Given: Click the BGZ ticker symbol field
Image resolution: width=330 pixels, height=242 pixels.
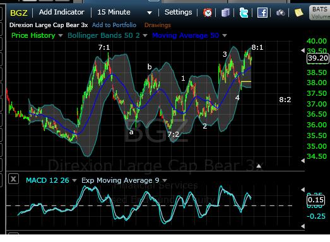Looking at the screenshot, I should [x=19, y=13].
